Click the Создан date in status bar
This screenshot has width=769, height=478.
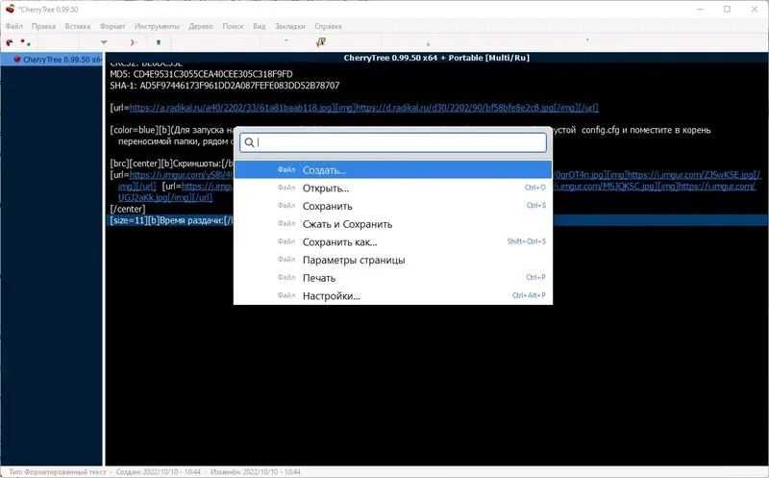click(x=159, y=471)
